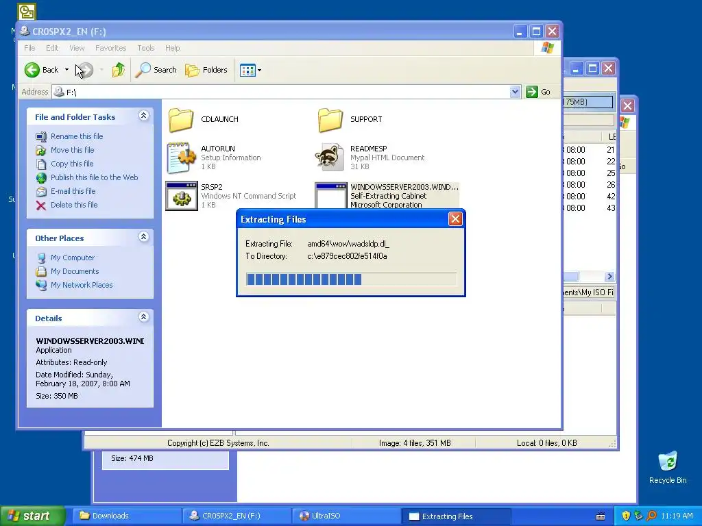Click Move this file
The image size is (702, 526).
coord(72,150)
